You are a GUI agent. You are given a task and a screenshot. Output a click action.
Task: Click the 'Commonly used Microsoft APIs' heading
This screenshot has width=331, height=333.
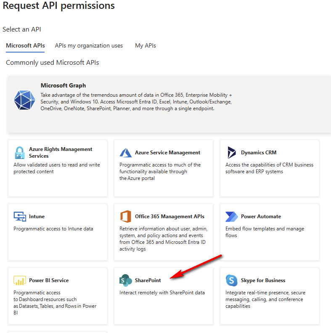pyautogui.click(x=53, y=63)
